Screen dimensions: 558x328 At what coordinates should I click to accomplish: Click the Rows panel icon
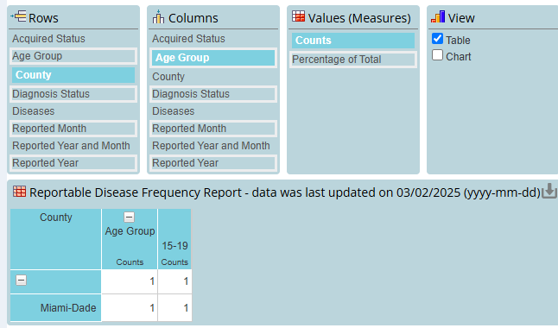point(18,16)
